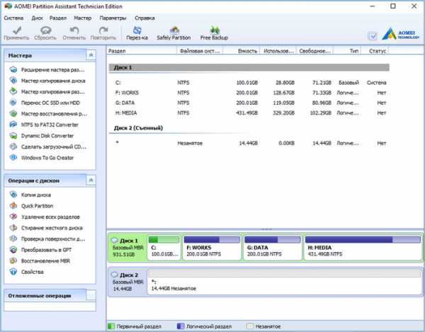The image size is (425, 332).
Task: Open NTFS to FAT32 Converter
Action: click(44, 125)
